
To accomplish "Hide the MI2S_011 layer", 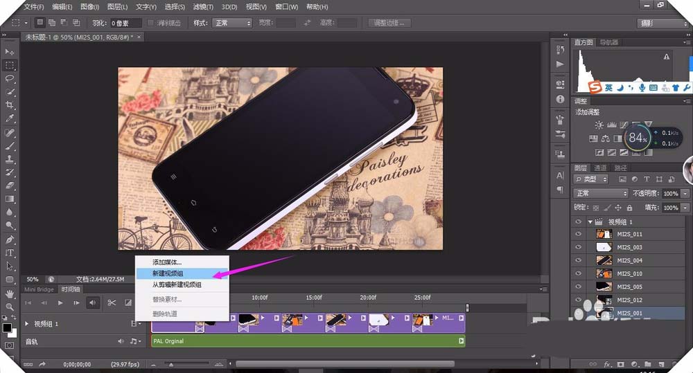I will click(x=579, y=235).
